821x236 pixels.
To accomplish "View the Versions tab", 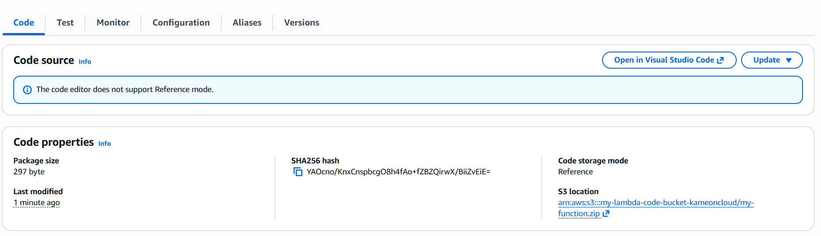I will coord(301,22).
